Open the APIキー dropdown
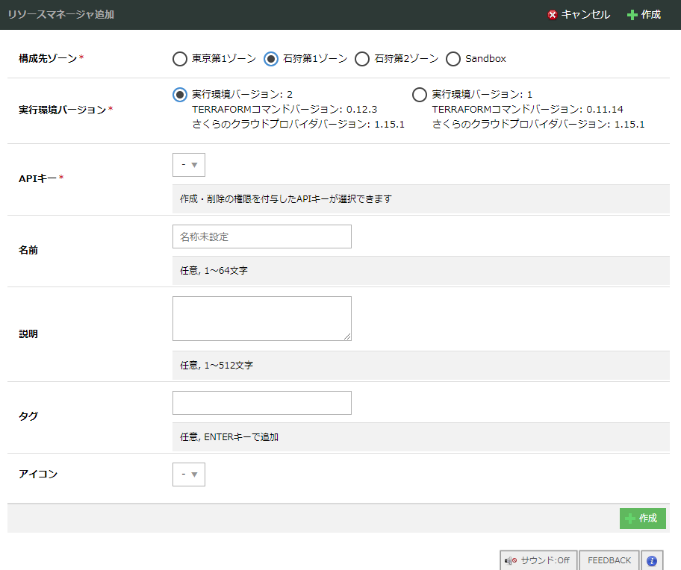The height and width of the screenshot is (570, 681). tap(188, 165)
